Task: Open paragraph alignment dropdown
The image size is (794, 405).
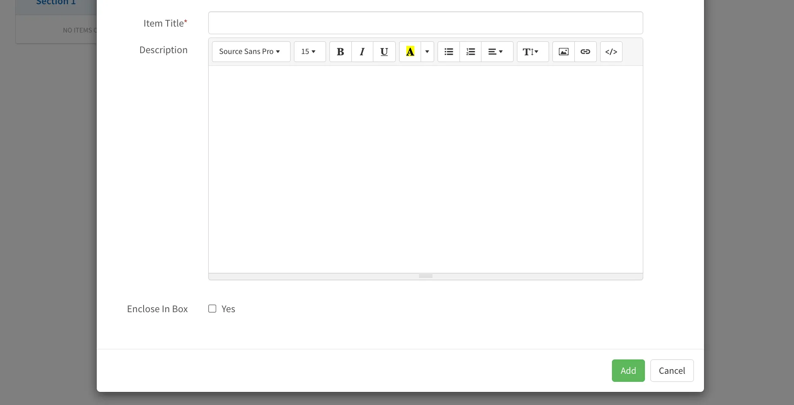Action: pyautogui.click(x=497, y=51)
